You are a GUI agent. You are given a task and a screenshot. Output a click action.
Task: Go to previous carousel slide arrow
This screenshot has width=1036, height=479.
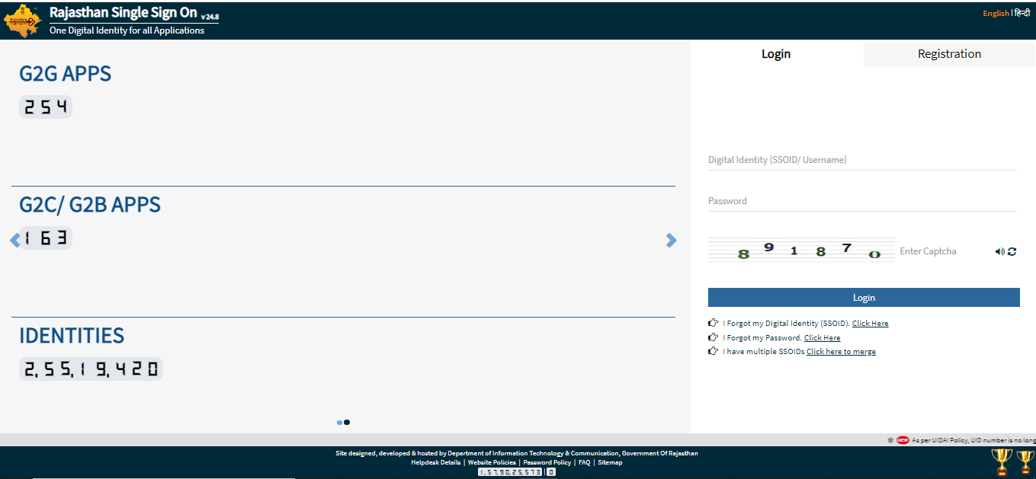pos(14,240)
